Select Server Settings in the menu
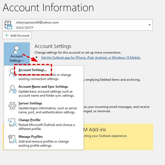This screenshot has height=165, width=165. pos(44,107)
